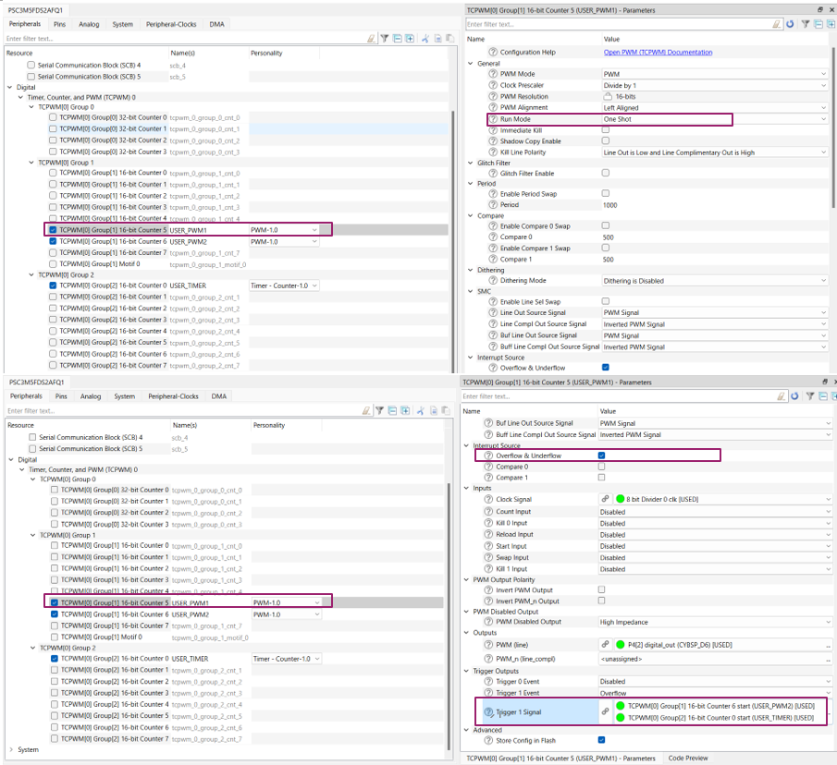Click the funnel filter icon in the upper Peripherals toolbar
Viewport: 837px width, 765px height.
[x=385, y=39]
